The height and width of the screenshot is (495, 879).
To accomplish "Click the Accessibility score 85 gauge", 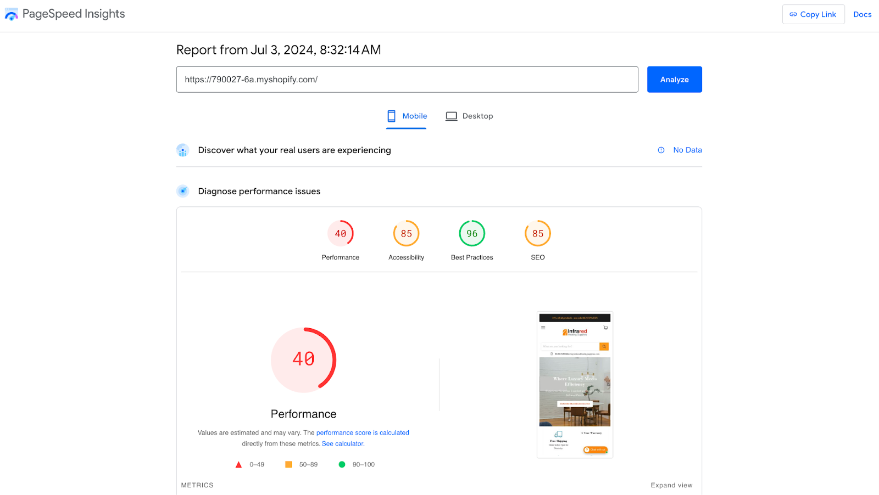I will [406, 234].
